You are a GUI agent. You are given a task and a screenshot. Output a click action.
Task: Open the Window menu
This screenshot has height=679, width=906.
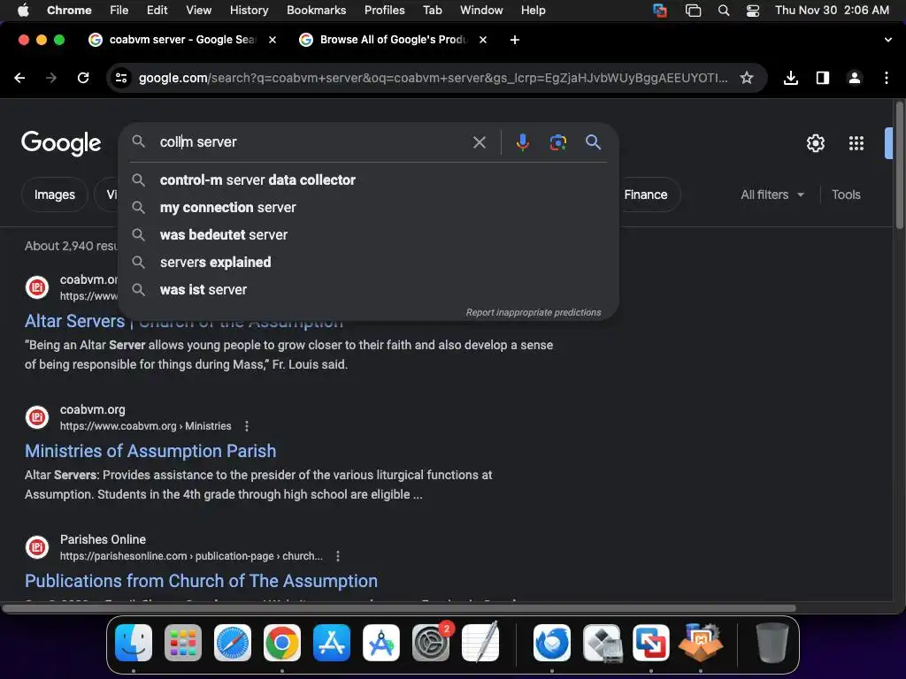point(481,11)
